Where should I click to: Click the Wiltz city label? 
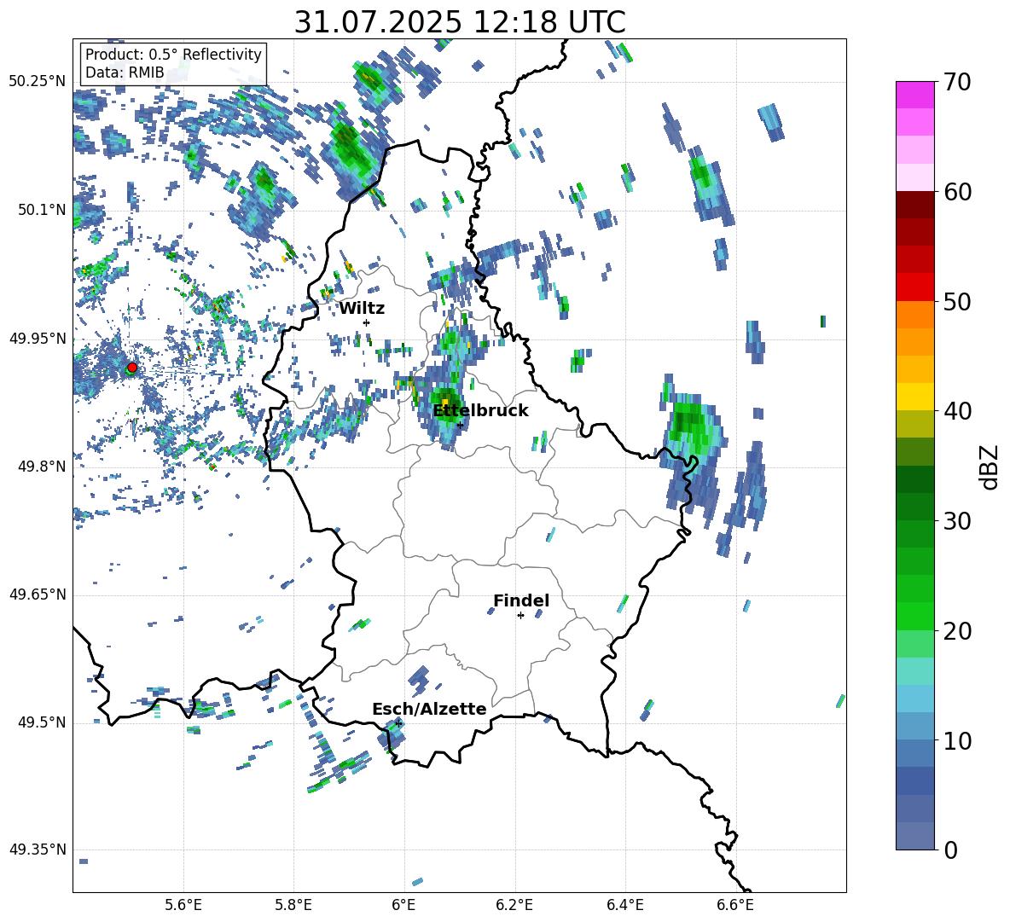(362, 309)
